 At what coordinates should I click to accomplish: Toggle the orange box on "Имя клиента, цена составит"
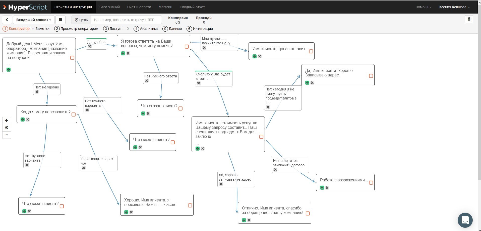point(311,51)
